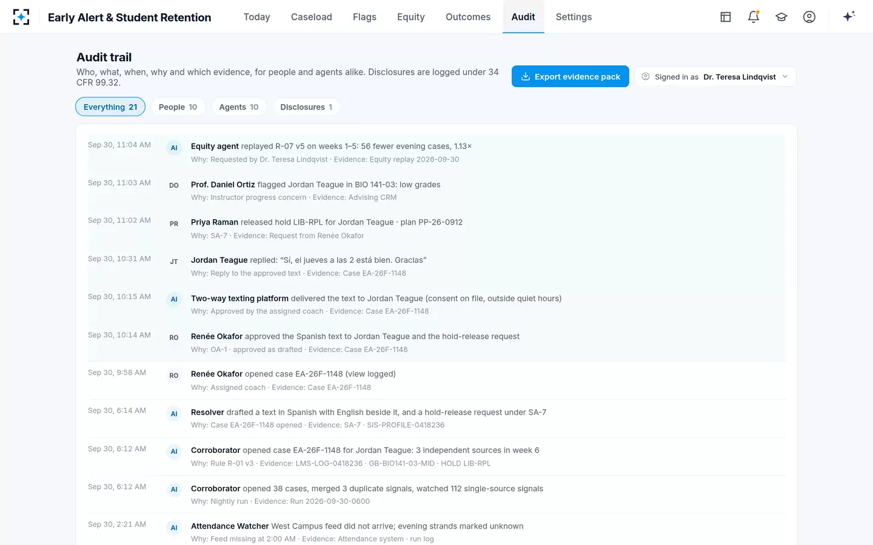The width and height of the screenshot is (873, 545).
Task: Select the Equity agent replayed R-07 entry
Action: point(436,153)
